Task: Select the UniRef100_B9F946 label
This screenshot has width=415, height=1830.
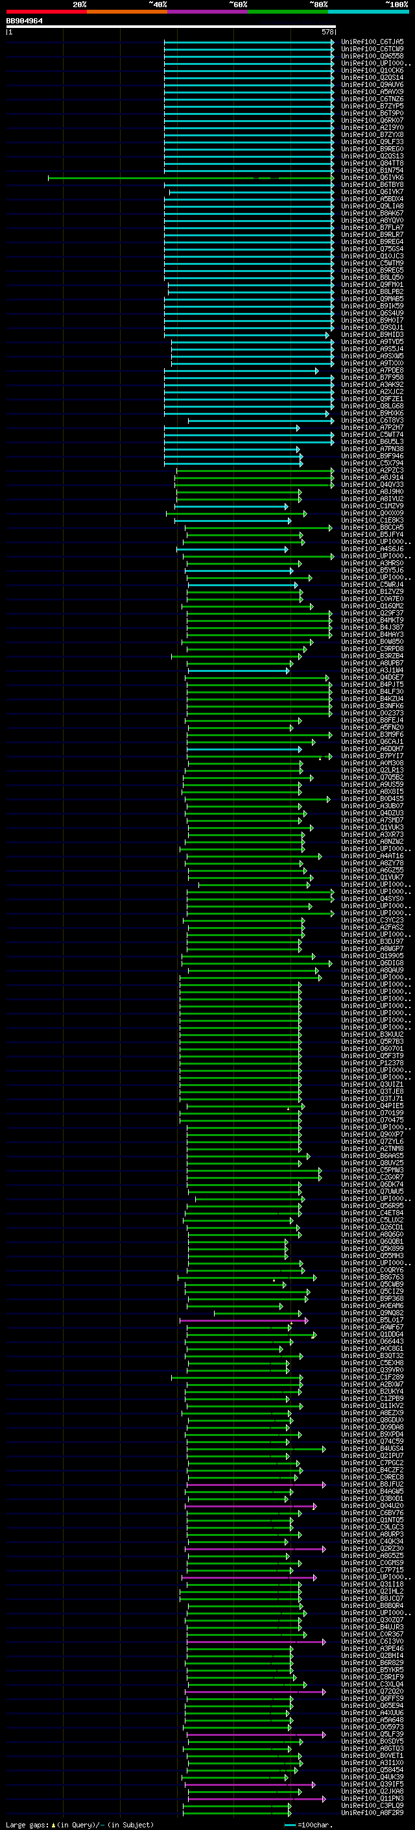Action: click(x=372, y=456)
